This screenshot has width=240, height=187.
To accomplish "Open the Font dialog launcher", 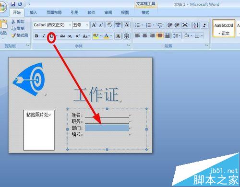I will pyautogui.click(x=128, y=45).
